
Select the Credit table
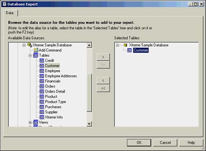[x=49, y=60]
